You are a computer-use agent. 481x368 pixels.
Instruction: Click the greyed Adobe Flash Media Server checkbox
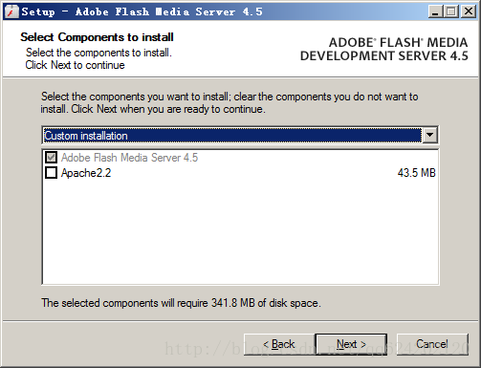[51, 157]
